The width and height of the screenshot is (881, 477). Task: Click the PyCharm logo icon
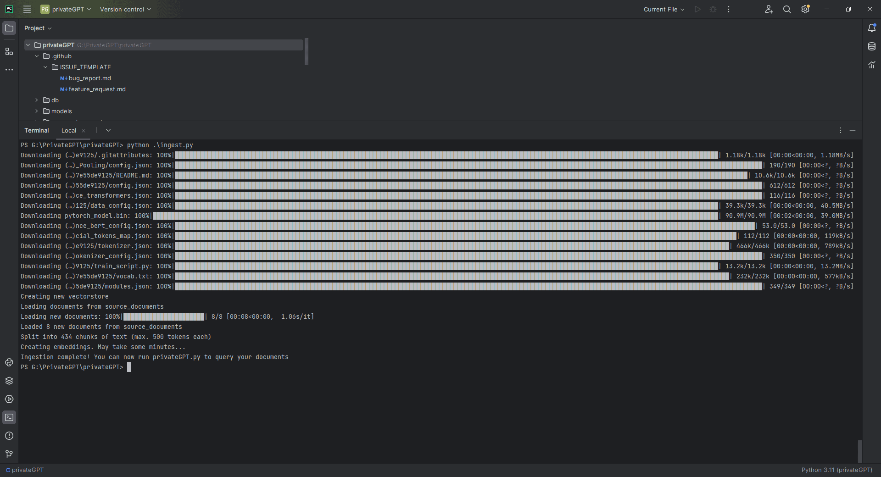click(9, 9)
